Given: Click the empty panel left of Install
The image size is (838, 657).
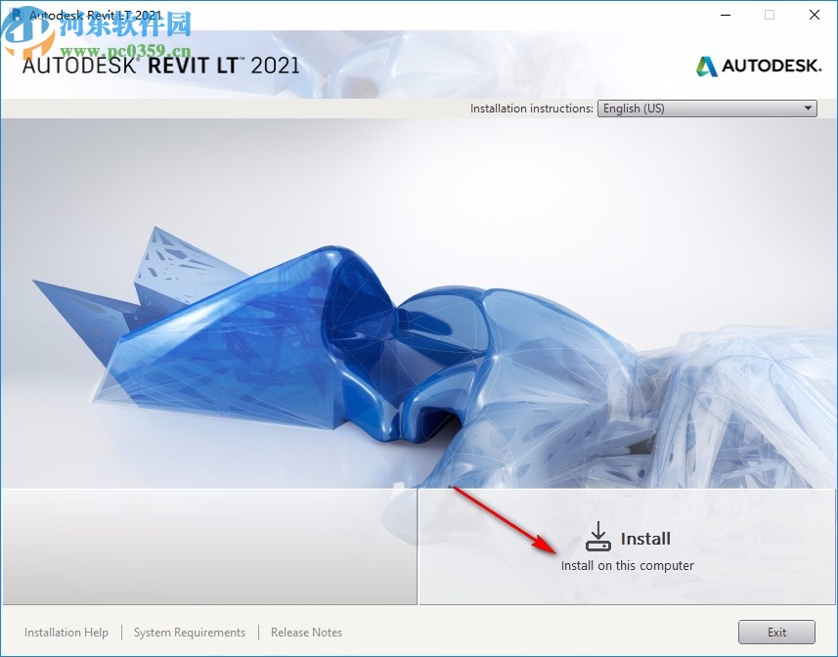Looking at the screenshot, I should click(x=208, y=547).
